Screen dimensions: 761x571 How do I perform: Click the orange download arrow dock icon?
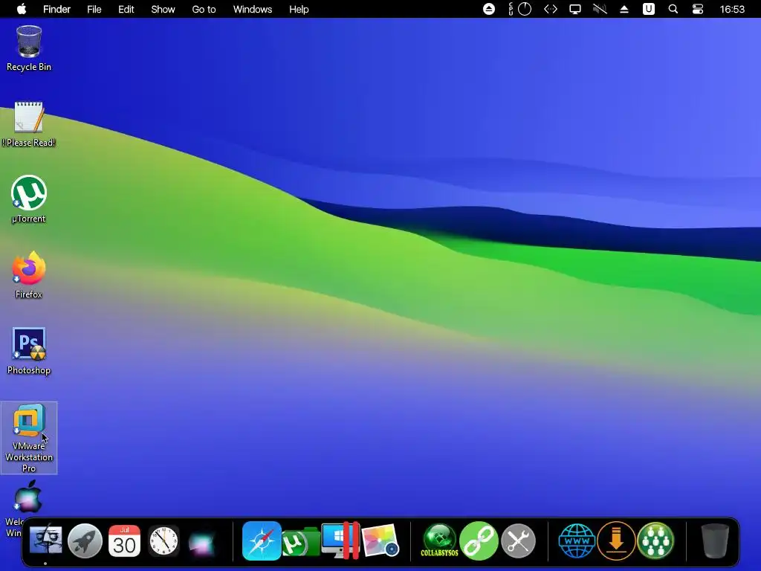(616, 541)
